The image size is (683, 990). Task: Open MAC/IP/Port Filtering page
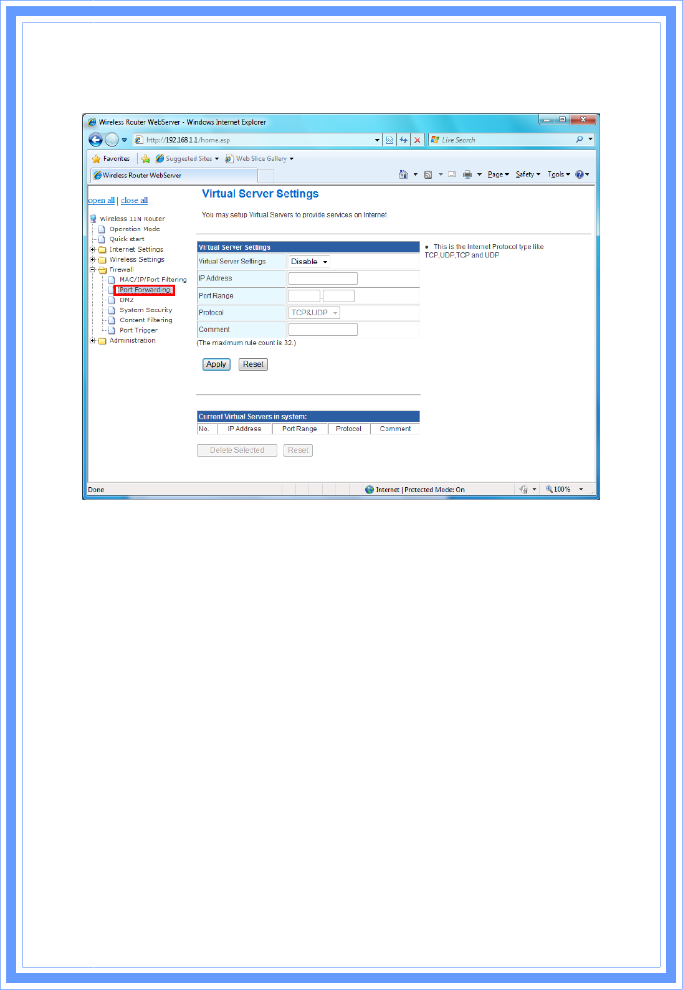(x=153, y=280)
